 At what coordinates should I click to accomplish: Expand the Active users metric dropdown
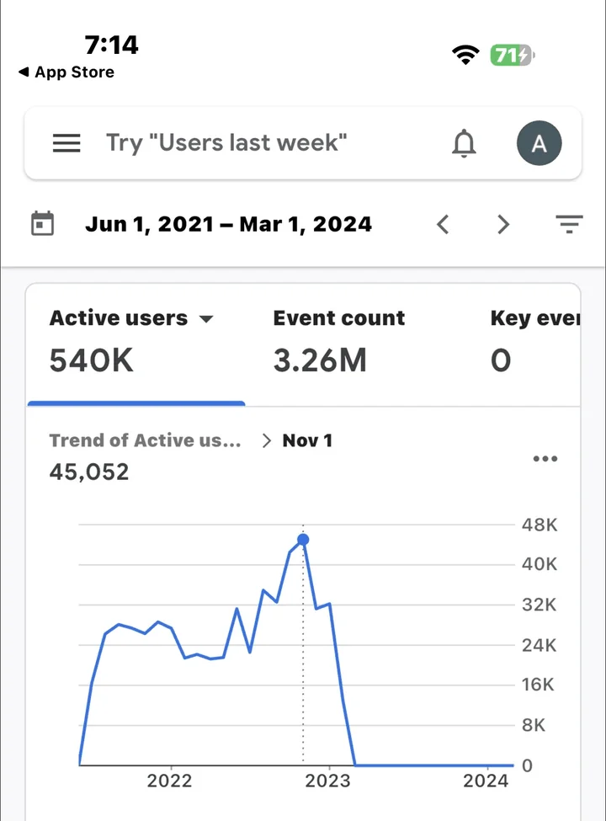point(207,319)
